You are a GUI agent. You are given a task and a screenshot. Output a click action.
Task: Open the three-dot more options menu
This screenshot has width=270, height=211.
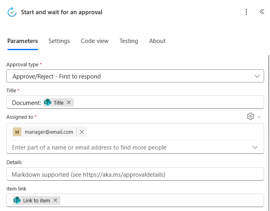246,12
